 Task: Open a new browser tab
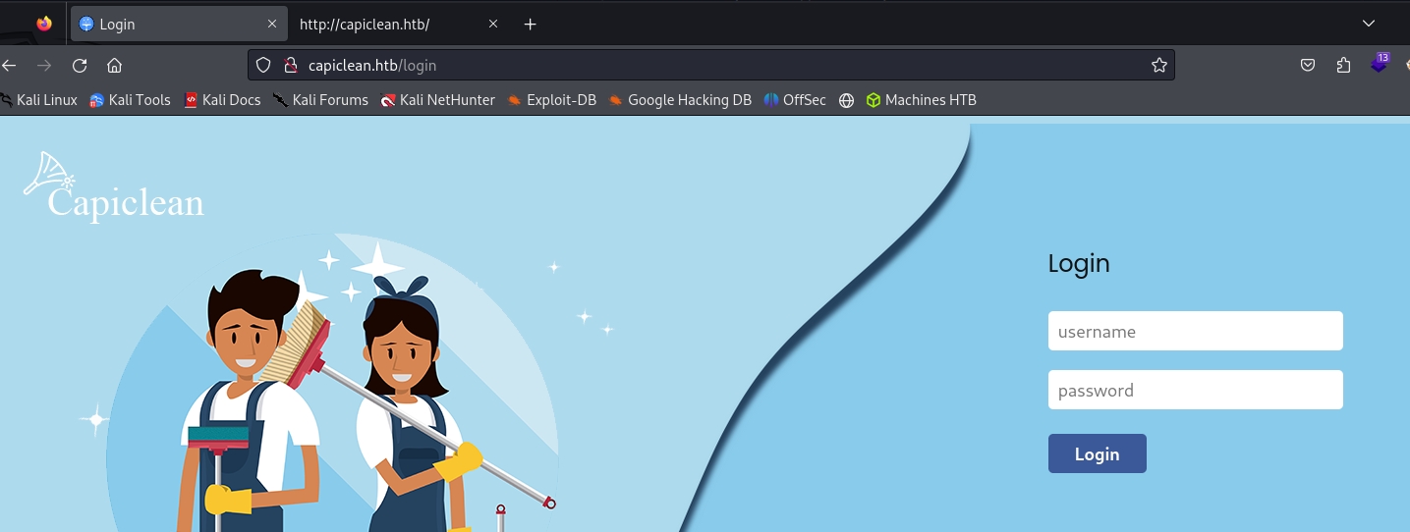(531, 24)
